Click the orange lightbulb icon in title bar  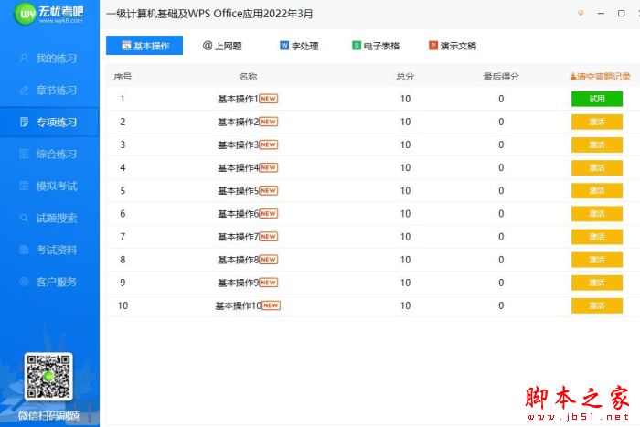point(581,13)
